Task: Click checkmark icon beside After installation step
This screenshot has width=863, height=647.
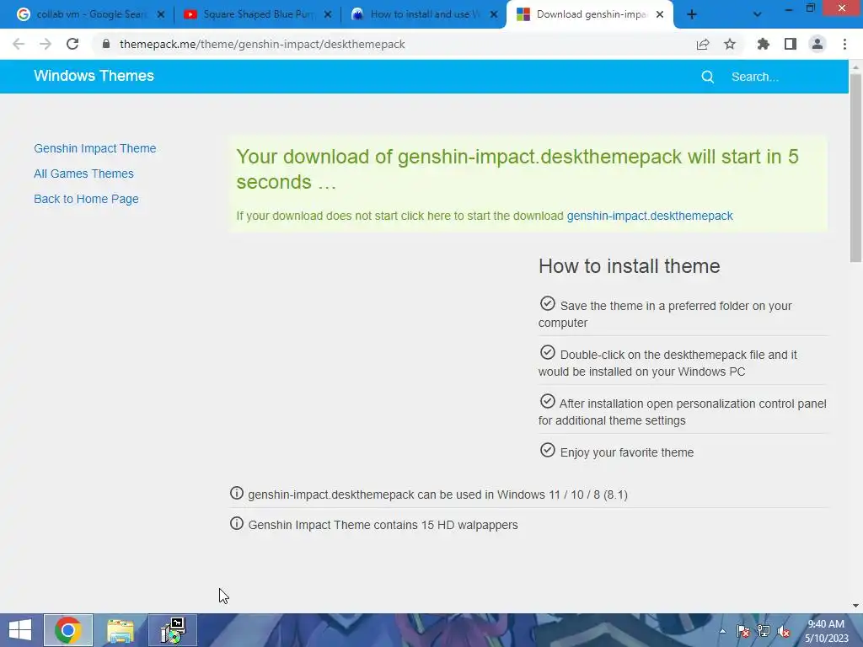Action: point(548,401)
